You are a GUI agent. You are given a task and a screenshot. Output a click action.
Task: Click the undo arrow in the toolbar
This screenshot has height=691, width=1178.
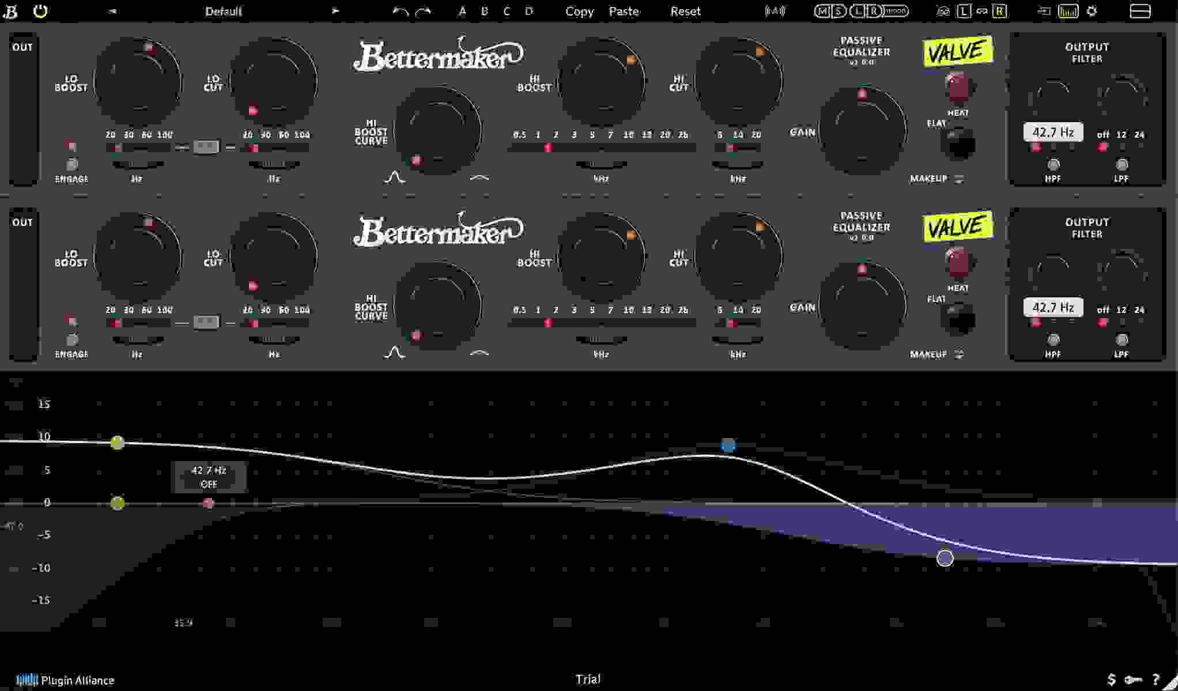[x=401, y=10]
